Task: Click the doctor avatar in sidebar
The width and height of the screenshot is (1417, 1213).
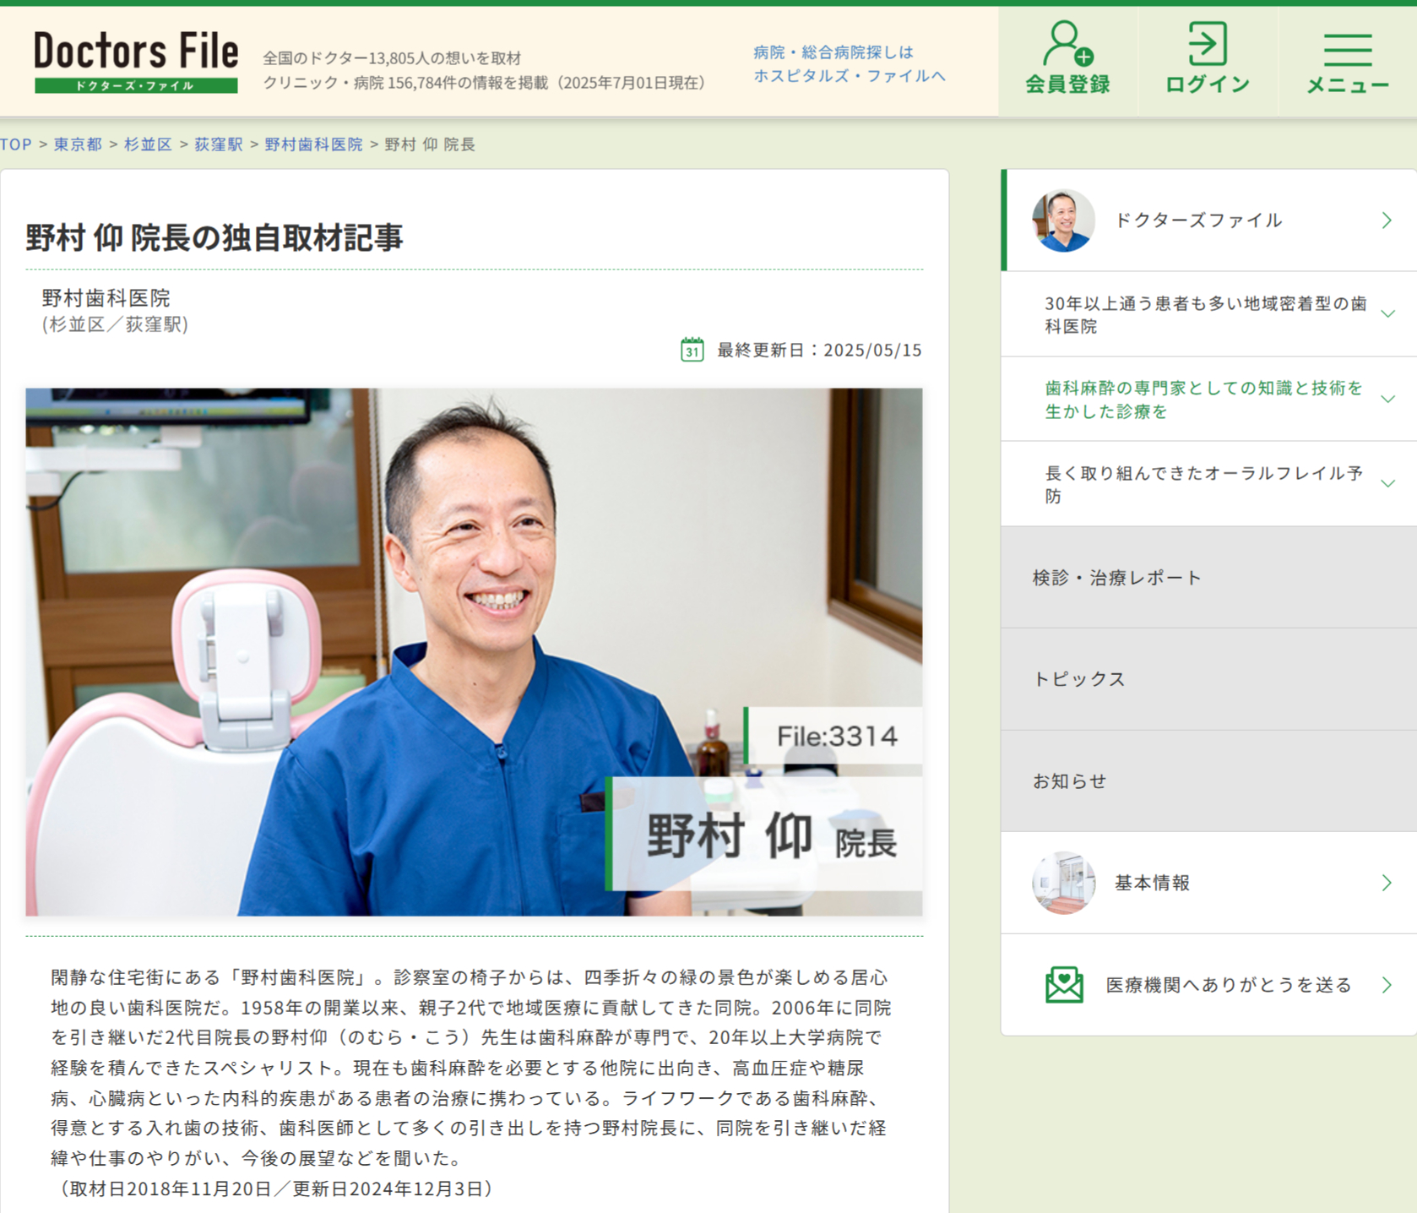Action: click(1063, 220)
